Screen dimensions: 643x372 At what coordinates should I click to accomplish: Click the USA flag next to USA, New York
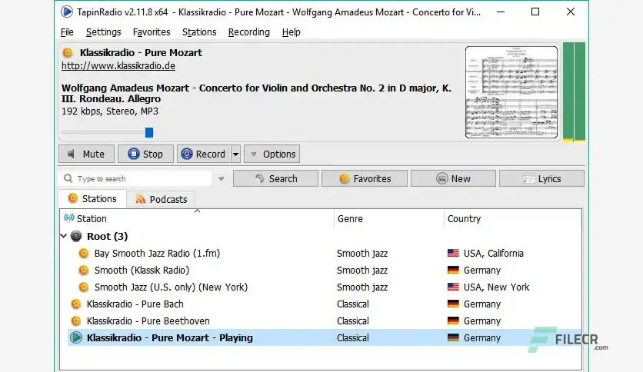pos(453,287)
